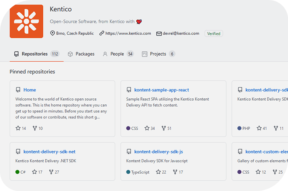The image size is (288, 191).
Task: Open kontent-delivery-sdk-js repository
Action: pyautogui.click(x=159, y=152)
